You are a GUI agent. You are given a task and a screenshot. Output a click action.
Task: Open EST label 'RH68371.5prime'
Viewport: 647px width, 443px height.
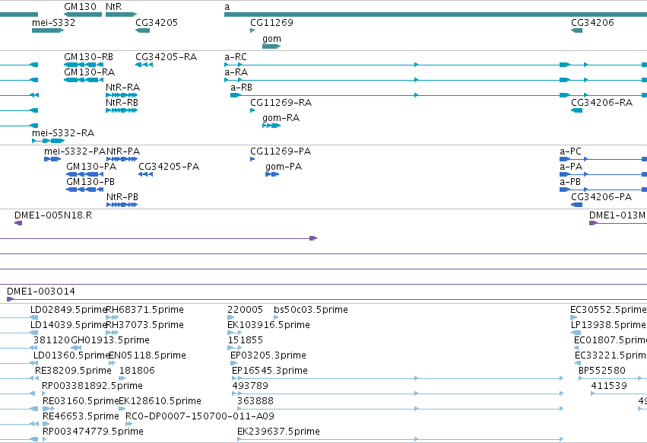click(x=144, y=310)
